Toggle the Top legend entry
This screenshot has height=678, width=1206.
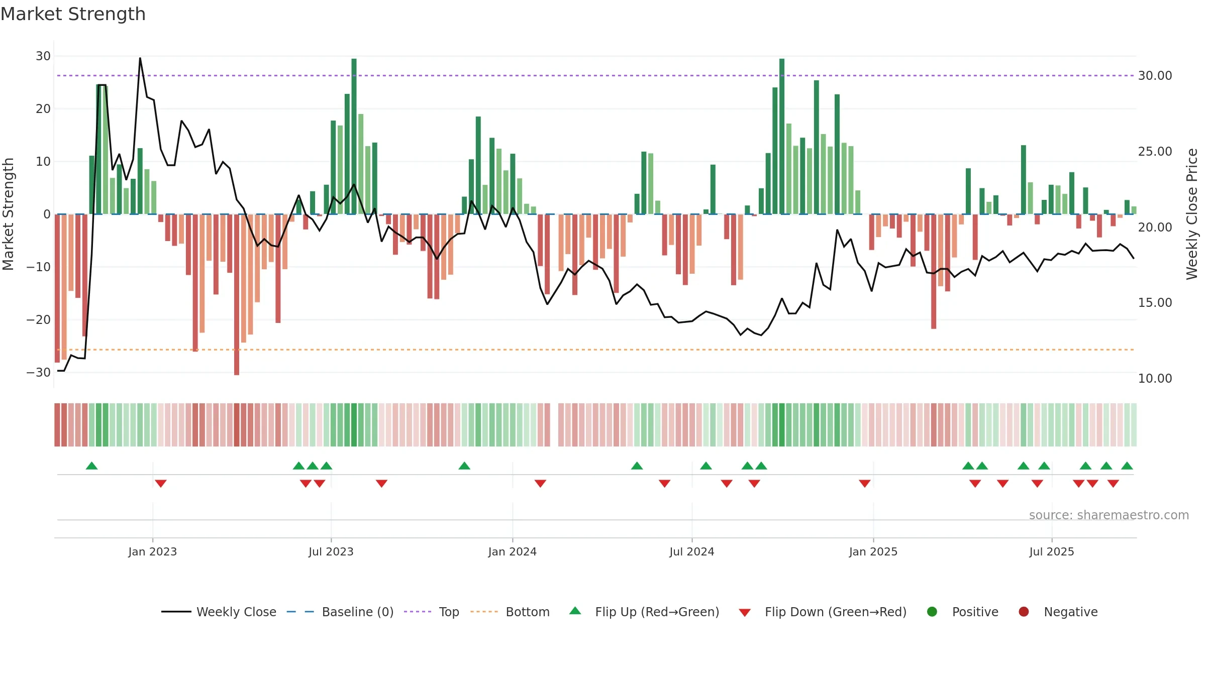432,612
